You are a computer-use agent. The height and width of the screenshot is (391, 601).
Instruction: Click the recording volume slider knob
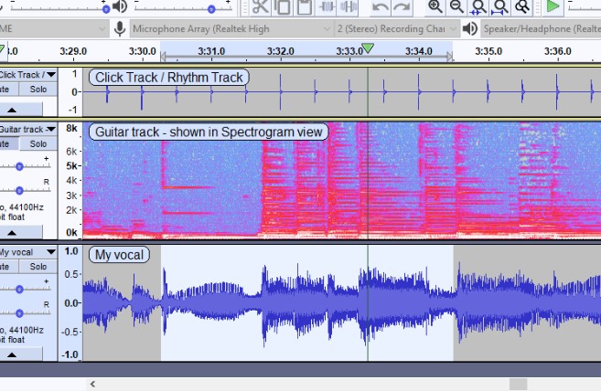(x=106, y=9)
